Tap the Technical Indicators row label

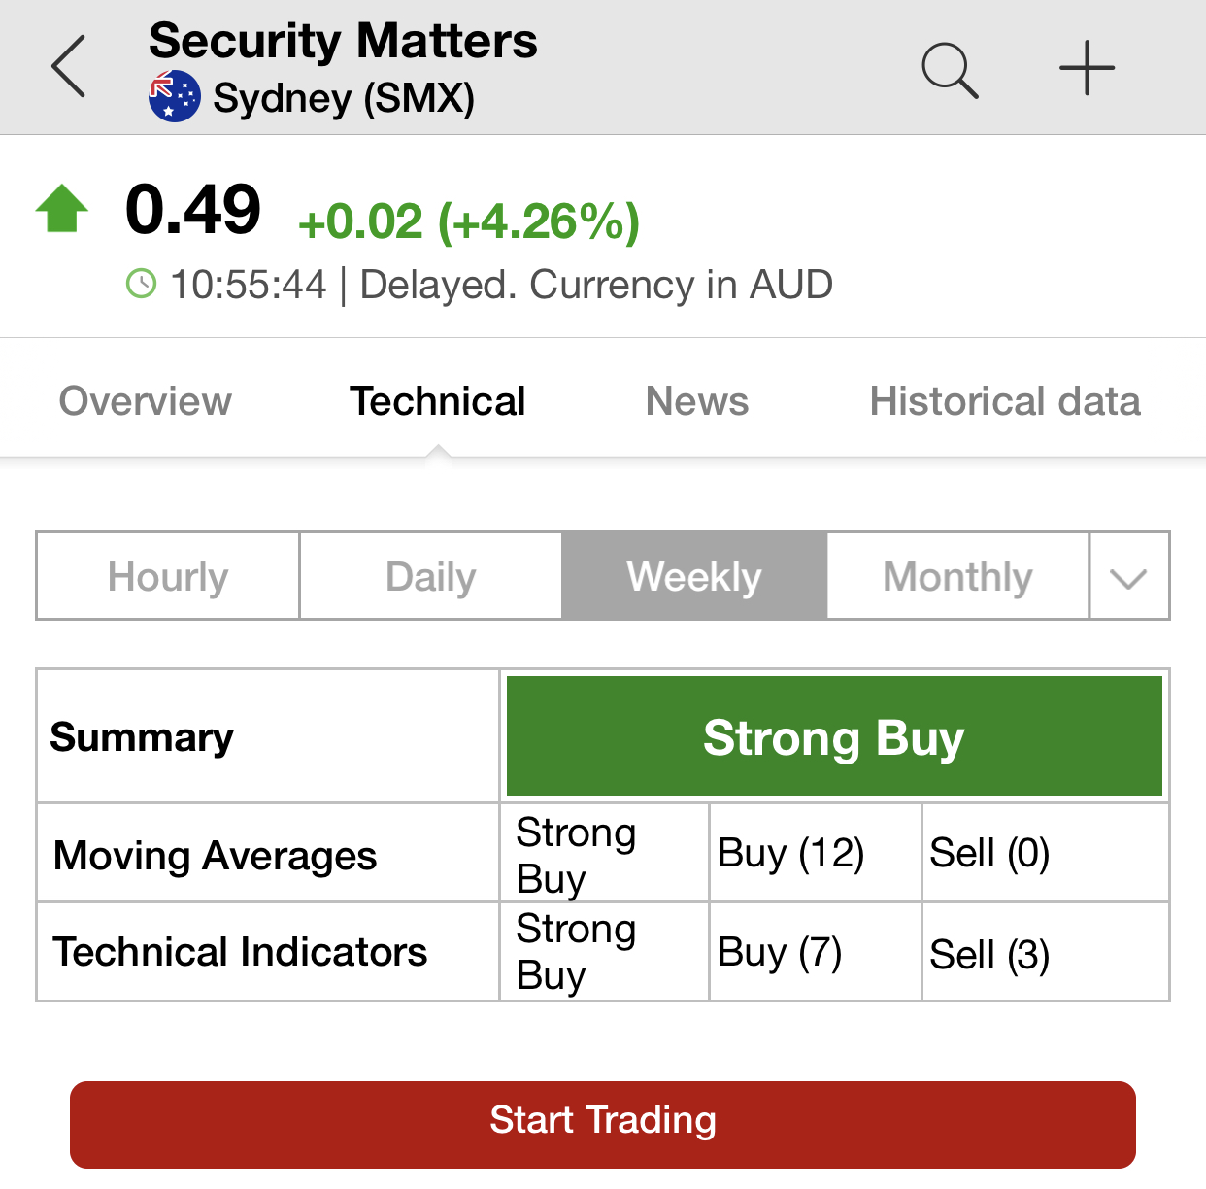[241, 952]
